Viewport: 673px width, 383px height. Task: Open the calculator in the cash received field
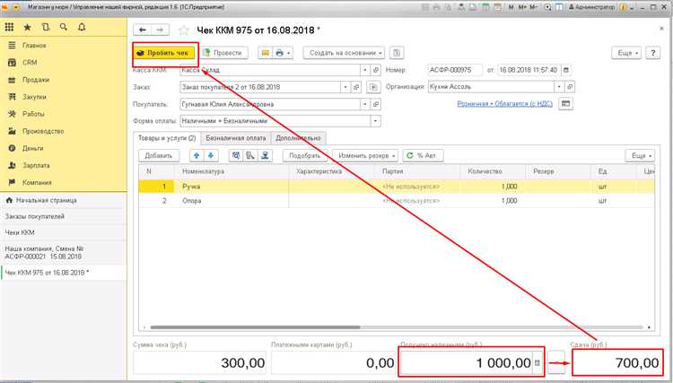537,363
